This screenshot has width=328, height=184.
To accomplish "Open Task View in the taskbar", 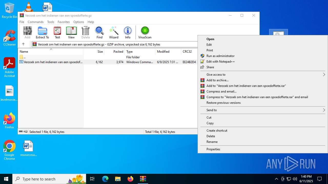I will coord(92,179).
